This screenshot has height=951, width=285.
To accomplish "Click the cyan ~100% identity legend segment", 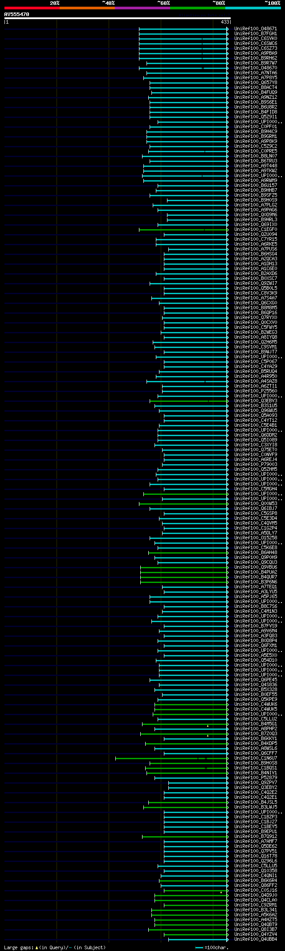I will tap(253, 8).
